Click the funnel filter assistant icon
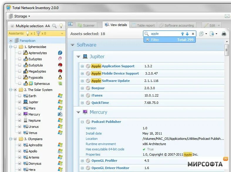The width and height of the screenshot is (231, 172). 38,33
